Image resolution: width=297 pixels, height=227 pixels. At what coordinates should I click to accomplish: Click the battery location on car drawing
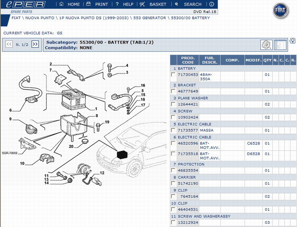click(x=122, y=154)
